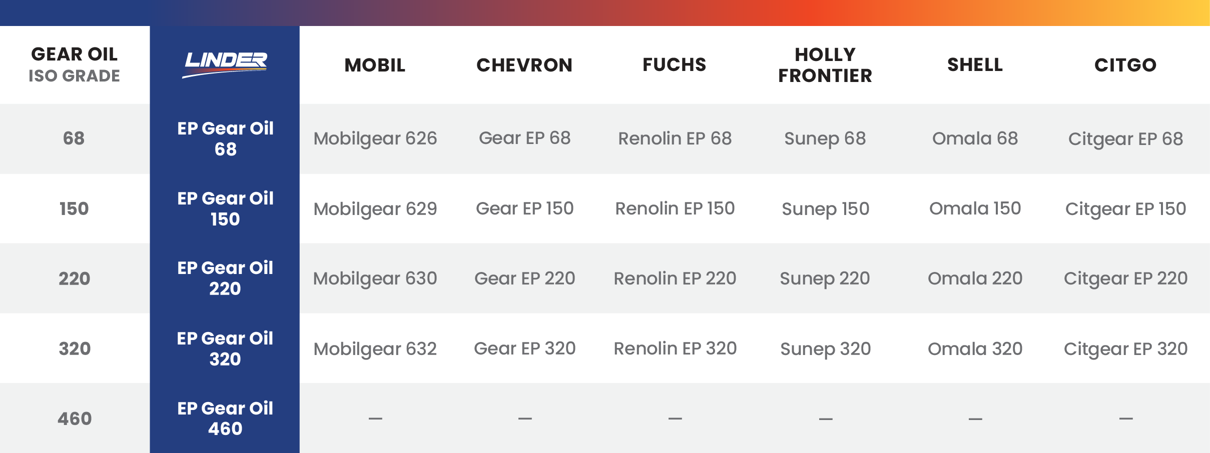Click the HOLLY FRONTIER column header
1210x453 pixels.
(825, 65)
